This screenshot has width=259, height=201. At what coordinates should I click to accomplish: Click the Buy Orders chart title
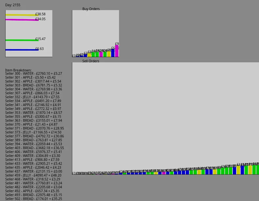pos(91,9)
